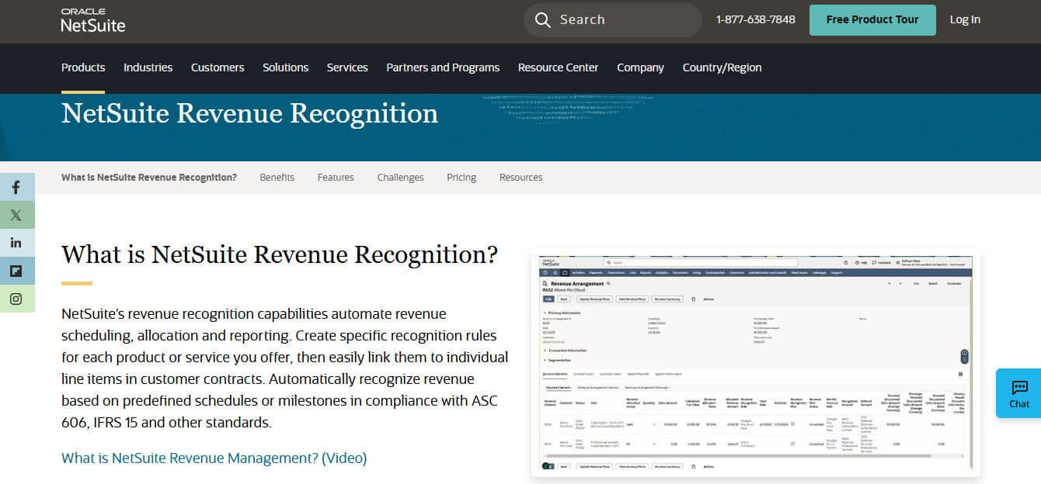Select the Log In link

[965, 19]
